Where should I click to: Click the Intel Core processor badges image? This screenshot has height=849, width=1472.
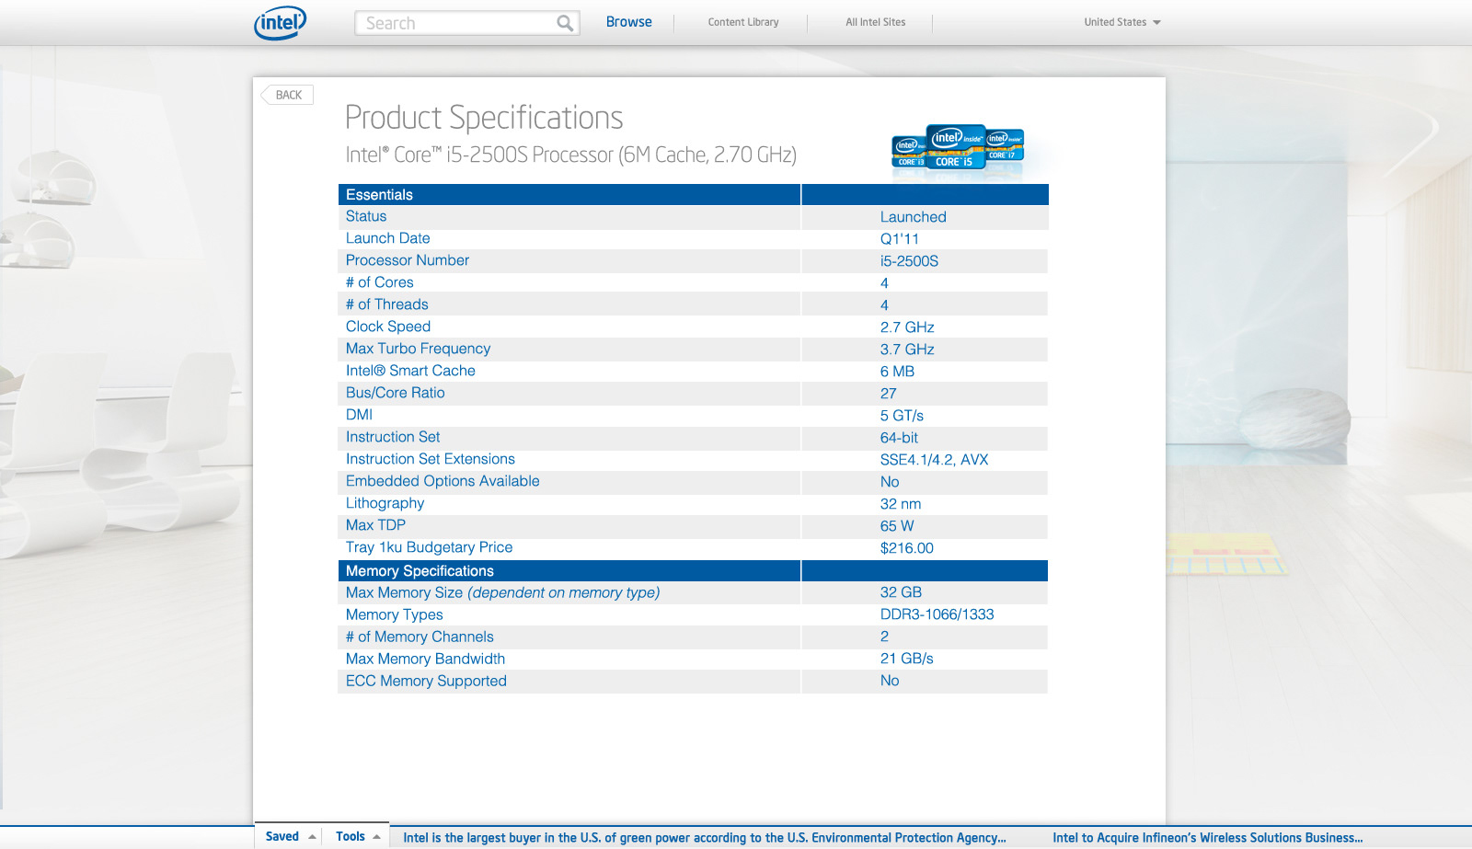pyautogui.click(x=958, y=148)
